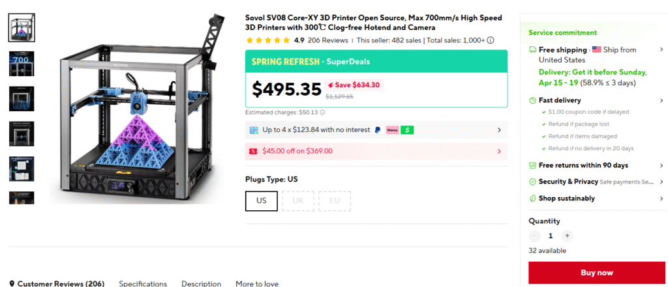The height and width of the screenshot is (287, 668).
Task: Click the estimated charges info icon
Action: [323, 113]
